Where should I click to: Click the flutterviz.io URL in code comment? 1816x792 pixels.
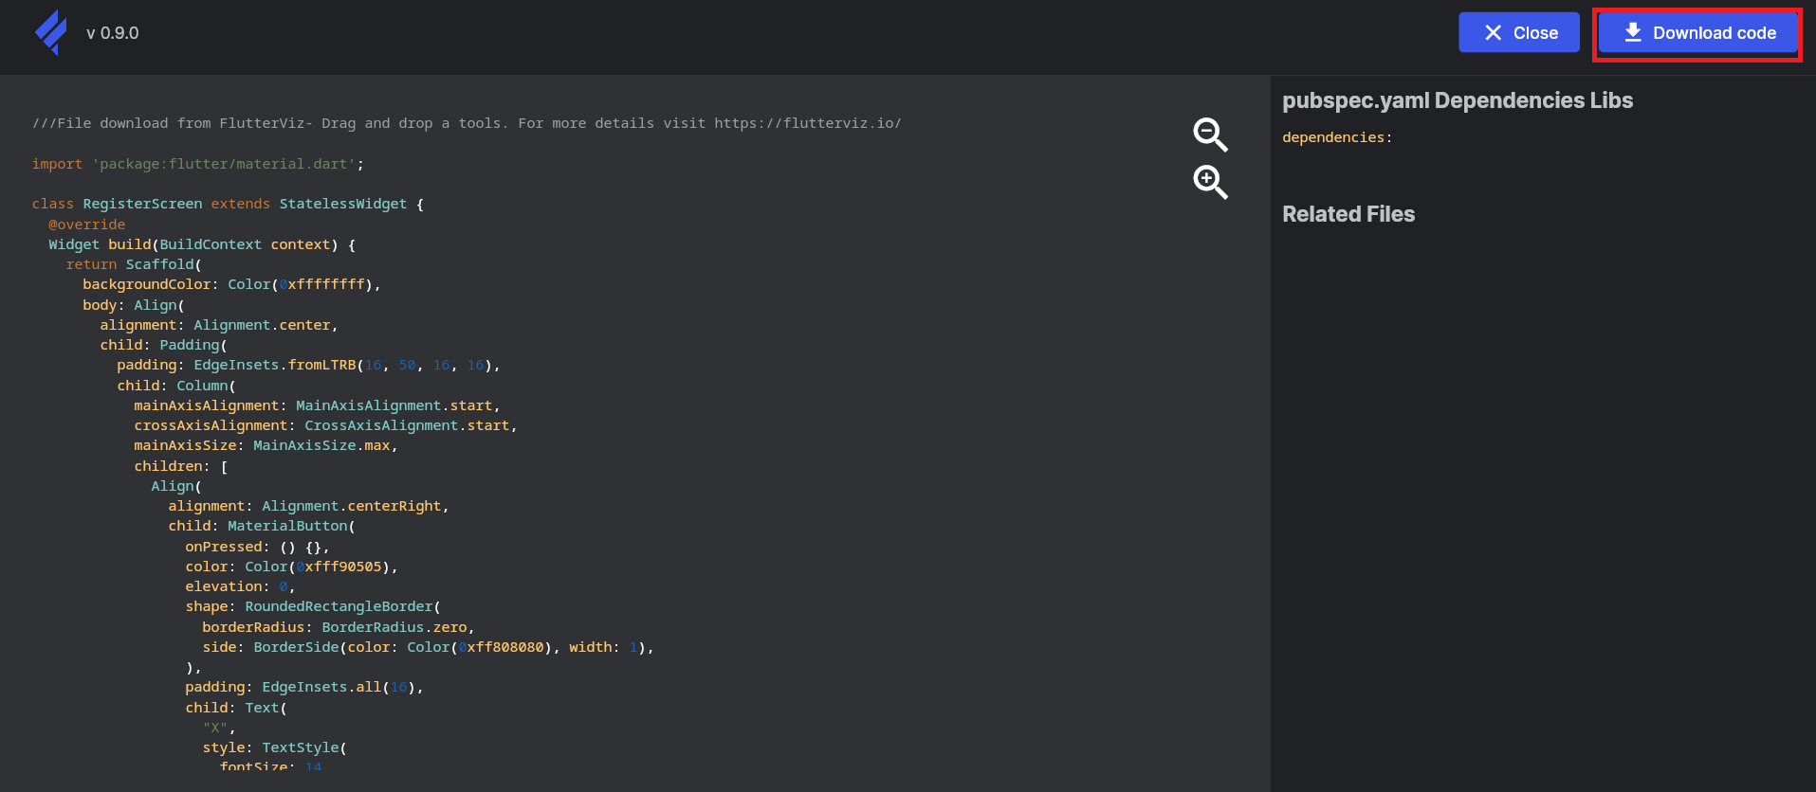tap(807, 123)
